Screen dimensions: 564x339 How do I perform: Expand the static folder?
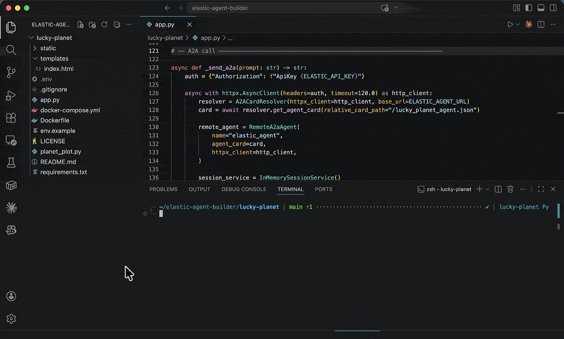35,48
